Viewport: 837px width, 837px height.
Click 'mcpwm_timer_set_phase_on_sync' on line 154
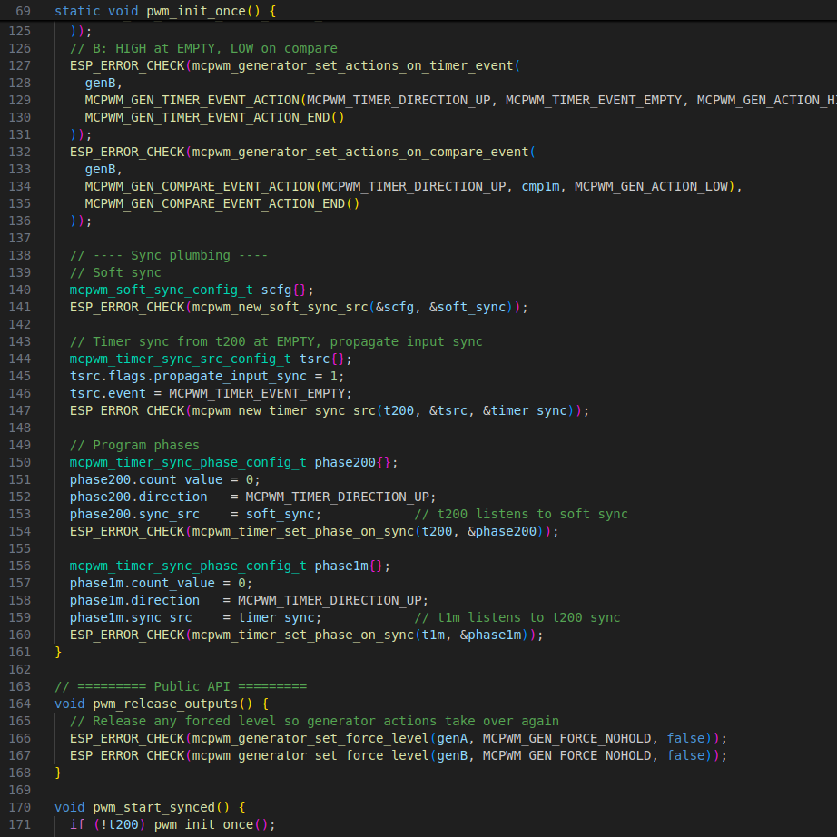[302, 531]
